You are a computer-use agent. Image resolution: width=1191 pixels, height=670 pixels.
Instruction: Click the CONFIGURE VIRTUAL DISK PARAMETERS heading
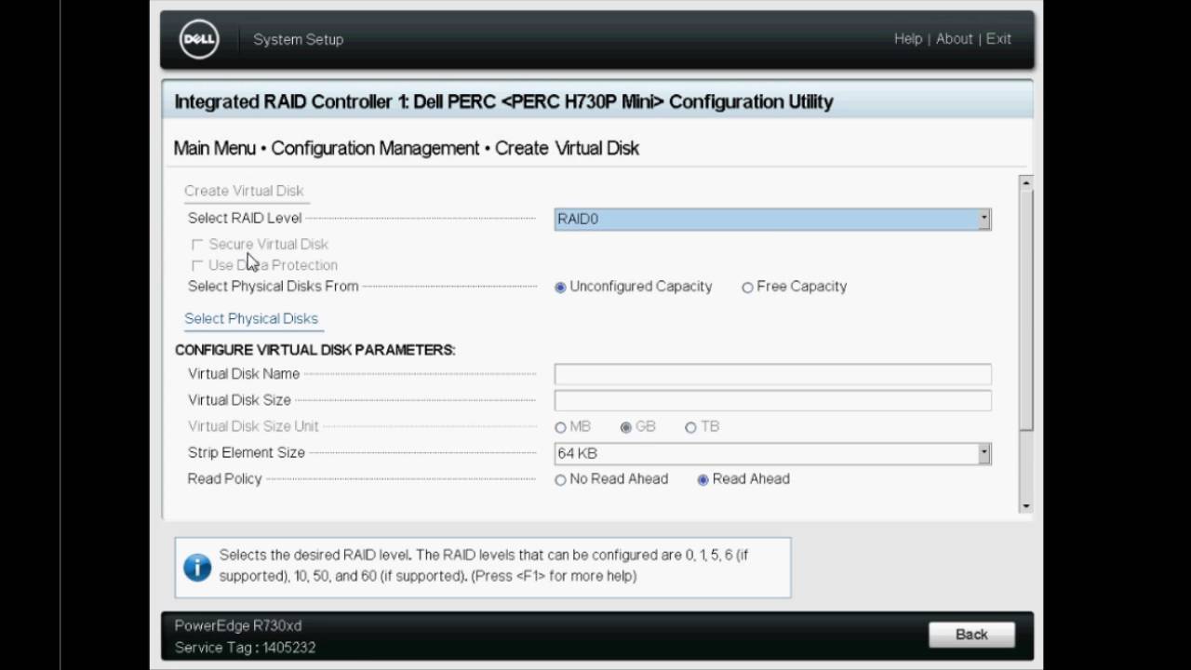pos(315,350)
